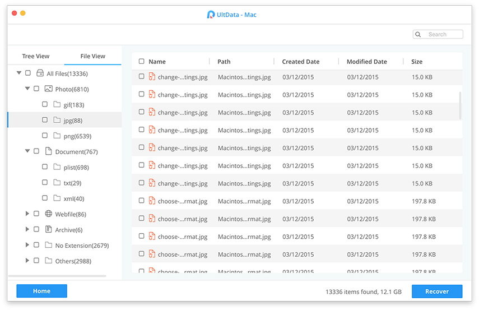Check the Others(2988) checkbox
This screenshot has width=479, height=310.
pos(36,260)
